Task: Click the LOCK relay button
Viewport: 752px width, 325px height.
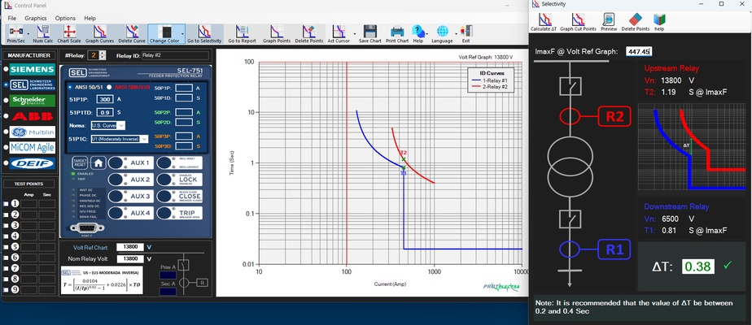Action: (180, 180)
